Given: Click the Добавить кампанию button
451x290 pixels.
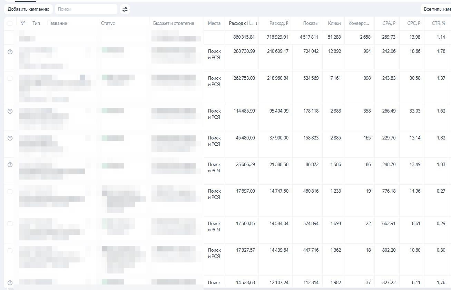Looking at the screenshot, I should click(x=28, y=9).
